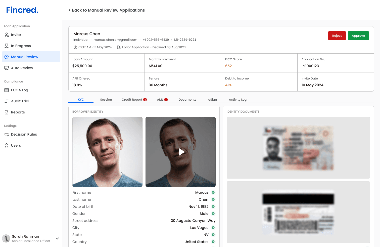The width and height of the screenshot is (380, 247).
Task: Click the Loan Amount $25,500.00
Action: click(82, 66)
